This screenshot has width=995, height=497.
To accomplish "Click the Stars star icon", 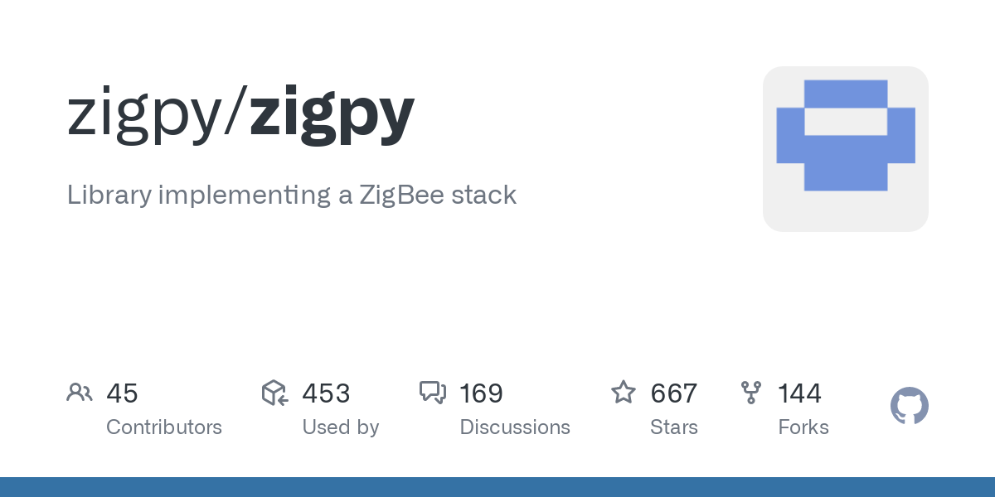I will [623, 393].
